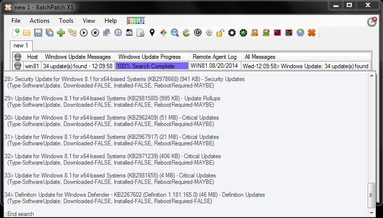Click the Remote Agent Log column header
The height and width of the screenshot is (218, 383).
(x=215, y=57)
